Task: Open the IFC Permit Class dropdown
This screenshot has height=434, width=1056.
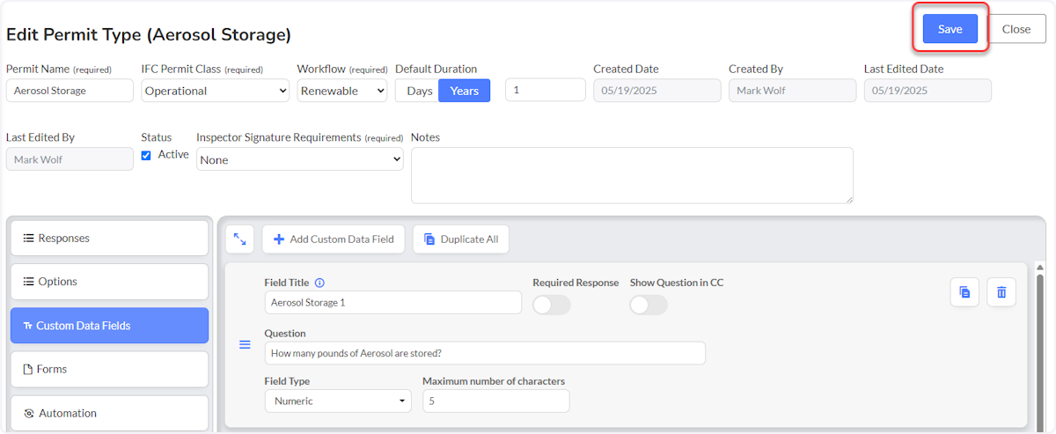Action: [216, 91]
